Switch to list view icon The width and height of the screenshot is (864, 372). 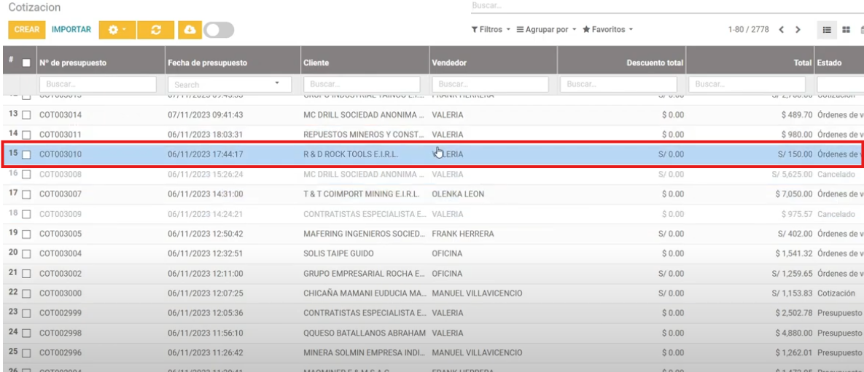coord(827,30)
